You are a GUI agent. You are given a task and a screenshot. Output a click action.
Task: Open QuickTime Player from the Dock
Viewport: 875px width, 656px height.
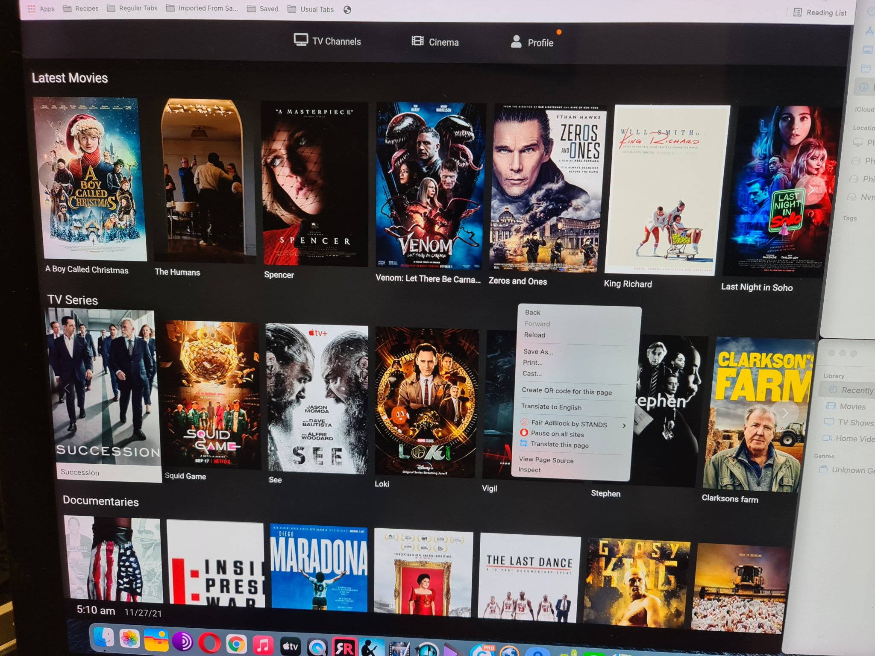317,647
